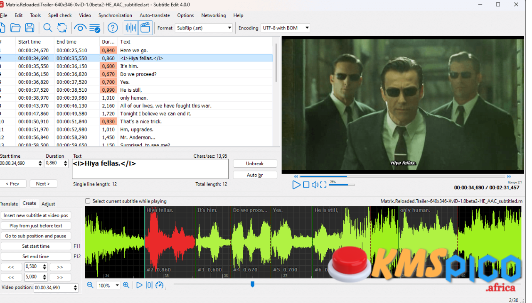Open the Edit menu
Screen dimensions: 532x303
19,15
